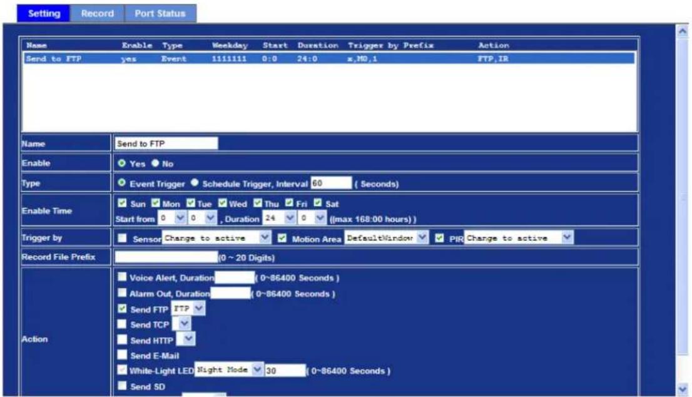Click the Alarm Out Duration input
The image size is (692, 397).
[230, 293]
